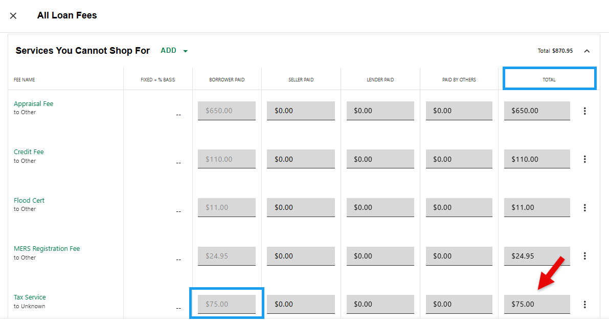Image resolution: width=609 pixels, height=322 pixels.
Task: Click the Services You Cannot Shop For heading
Action: pyautogui.click(x=83, y=51)
